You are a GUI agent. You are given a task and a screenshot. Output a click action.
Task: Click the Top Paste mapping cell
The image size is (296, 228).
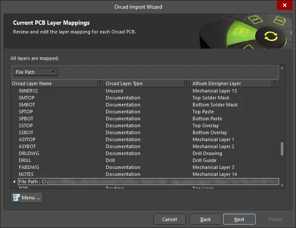(203, 112)
